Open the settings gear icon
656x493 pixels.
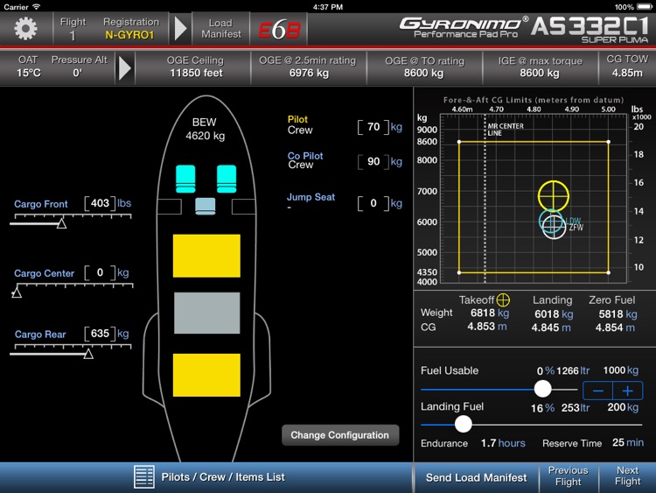pyautogui.click(x=25, y=29)
